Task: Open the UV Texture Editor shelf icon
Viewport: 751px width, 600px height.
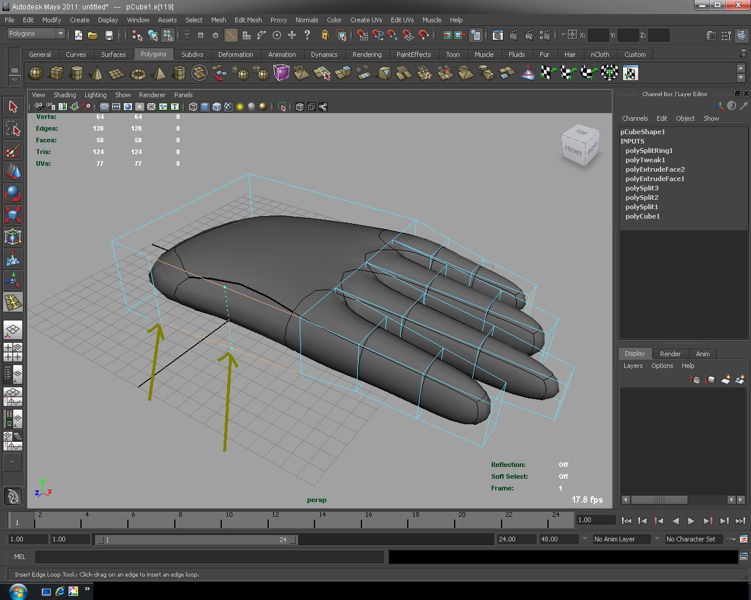Action: pos(630,73)
